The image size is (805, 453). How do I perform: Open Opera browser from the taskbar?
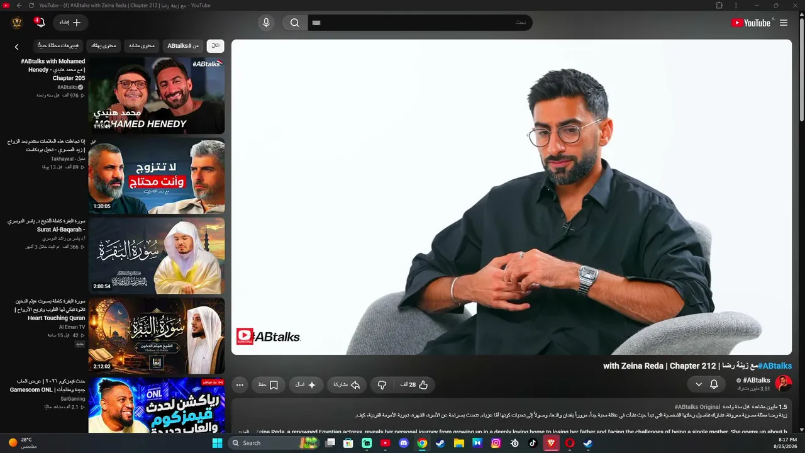570,443
